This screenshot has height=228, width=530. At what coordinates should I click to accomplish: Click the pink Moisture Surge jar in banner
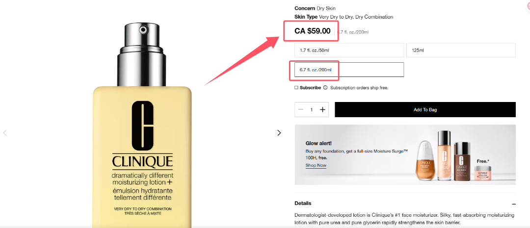482,173
